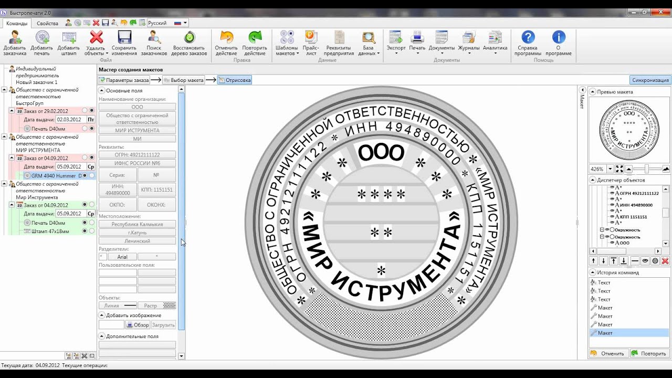Open the Прайс-лист price list
Image resolution: width=672 pixels, height=378 pixels.
(311, 43)
